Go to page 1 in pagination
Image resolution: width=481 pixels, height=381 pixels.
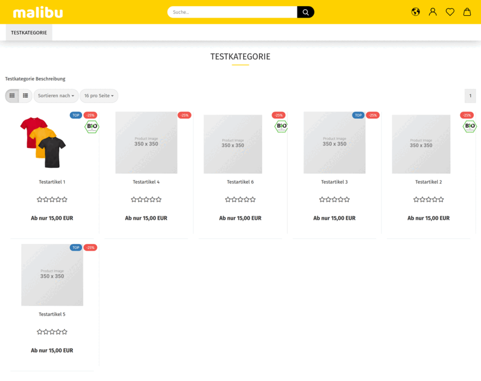[x=470, y=96]
